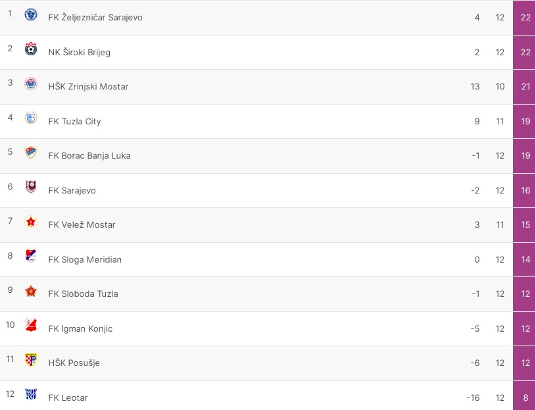Click the FK Željezničar Sarajevo club crest
The width and height of the screenshot is (536, 410).
coord(31,14)
